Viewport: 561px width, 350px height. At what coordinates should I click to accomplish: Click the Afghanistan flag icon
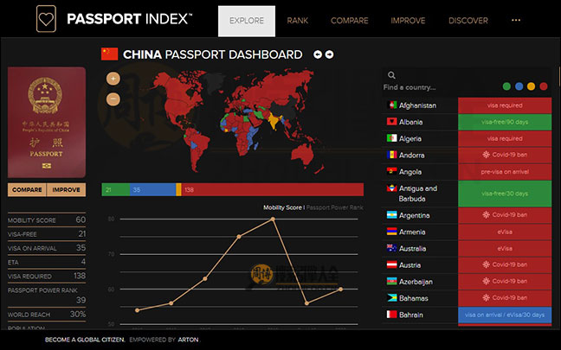click(392, 105)
